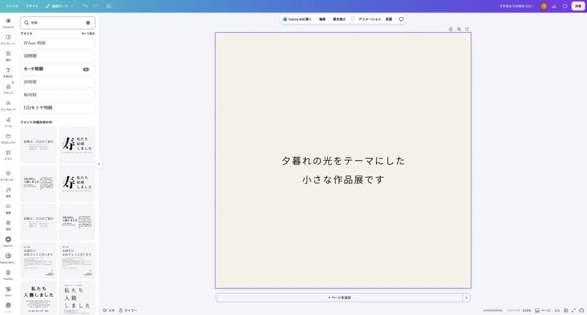
Task: Lock the page with padlock icon
Action: point(451,29)
